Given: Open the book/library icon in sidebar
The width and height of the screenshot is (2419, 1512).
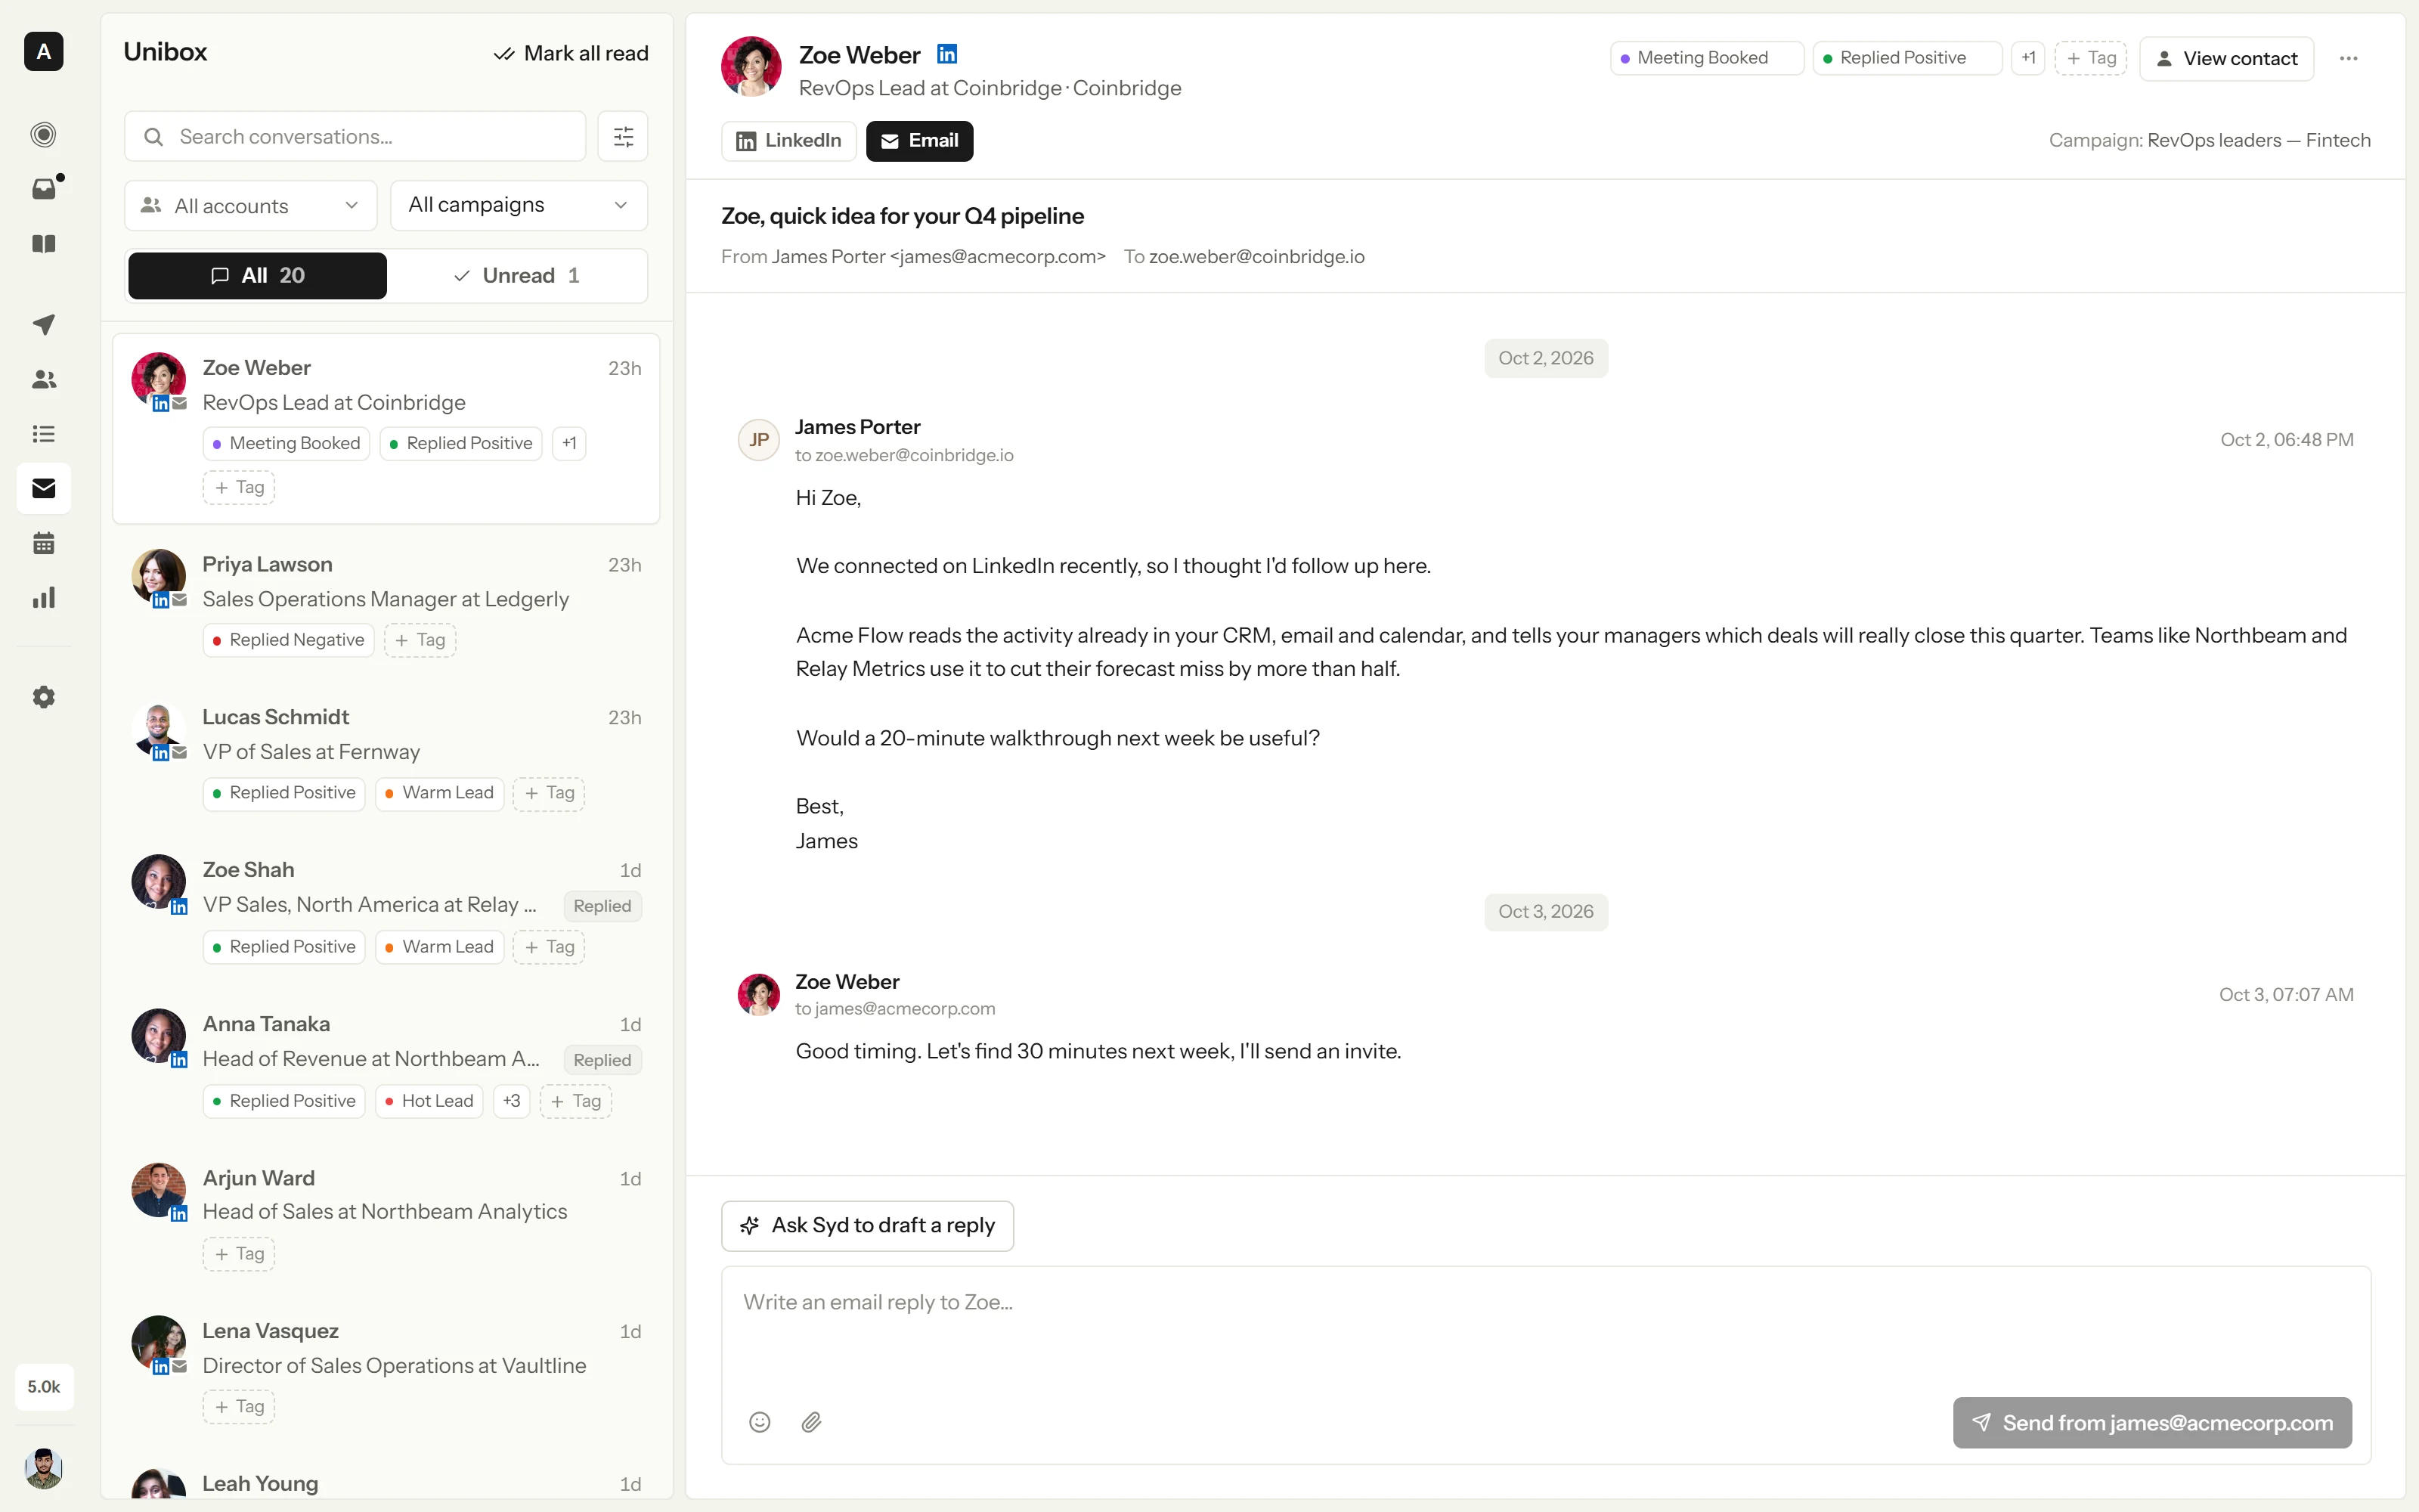Looking at the screenshot, I should tap(43, 243).
